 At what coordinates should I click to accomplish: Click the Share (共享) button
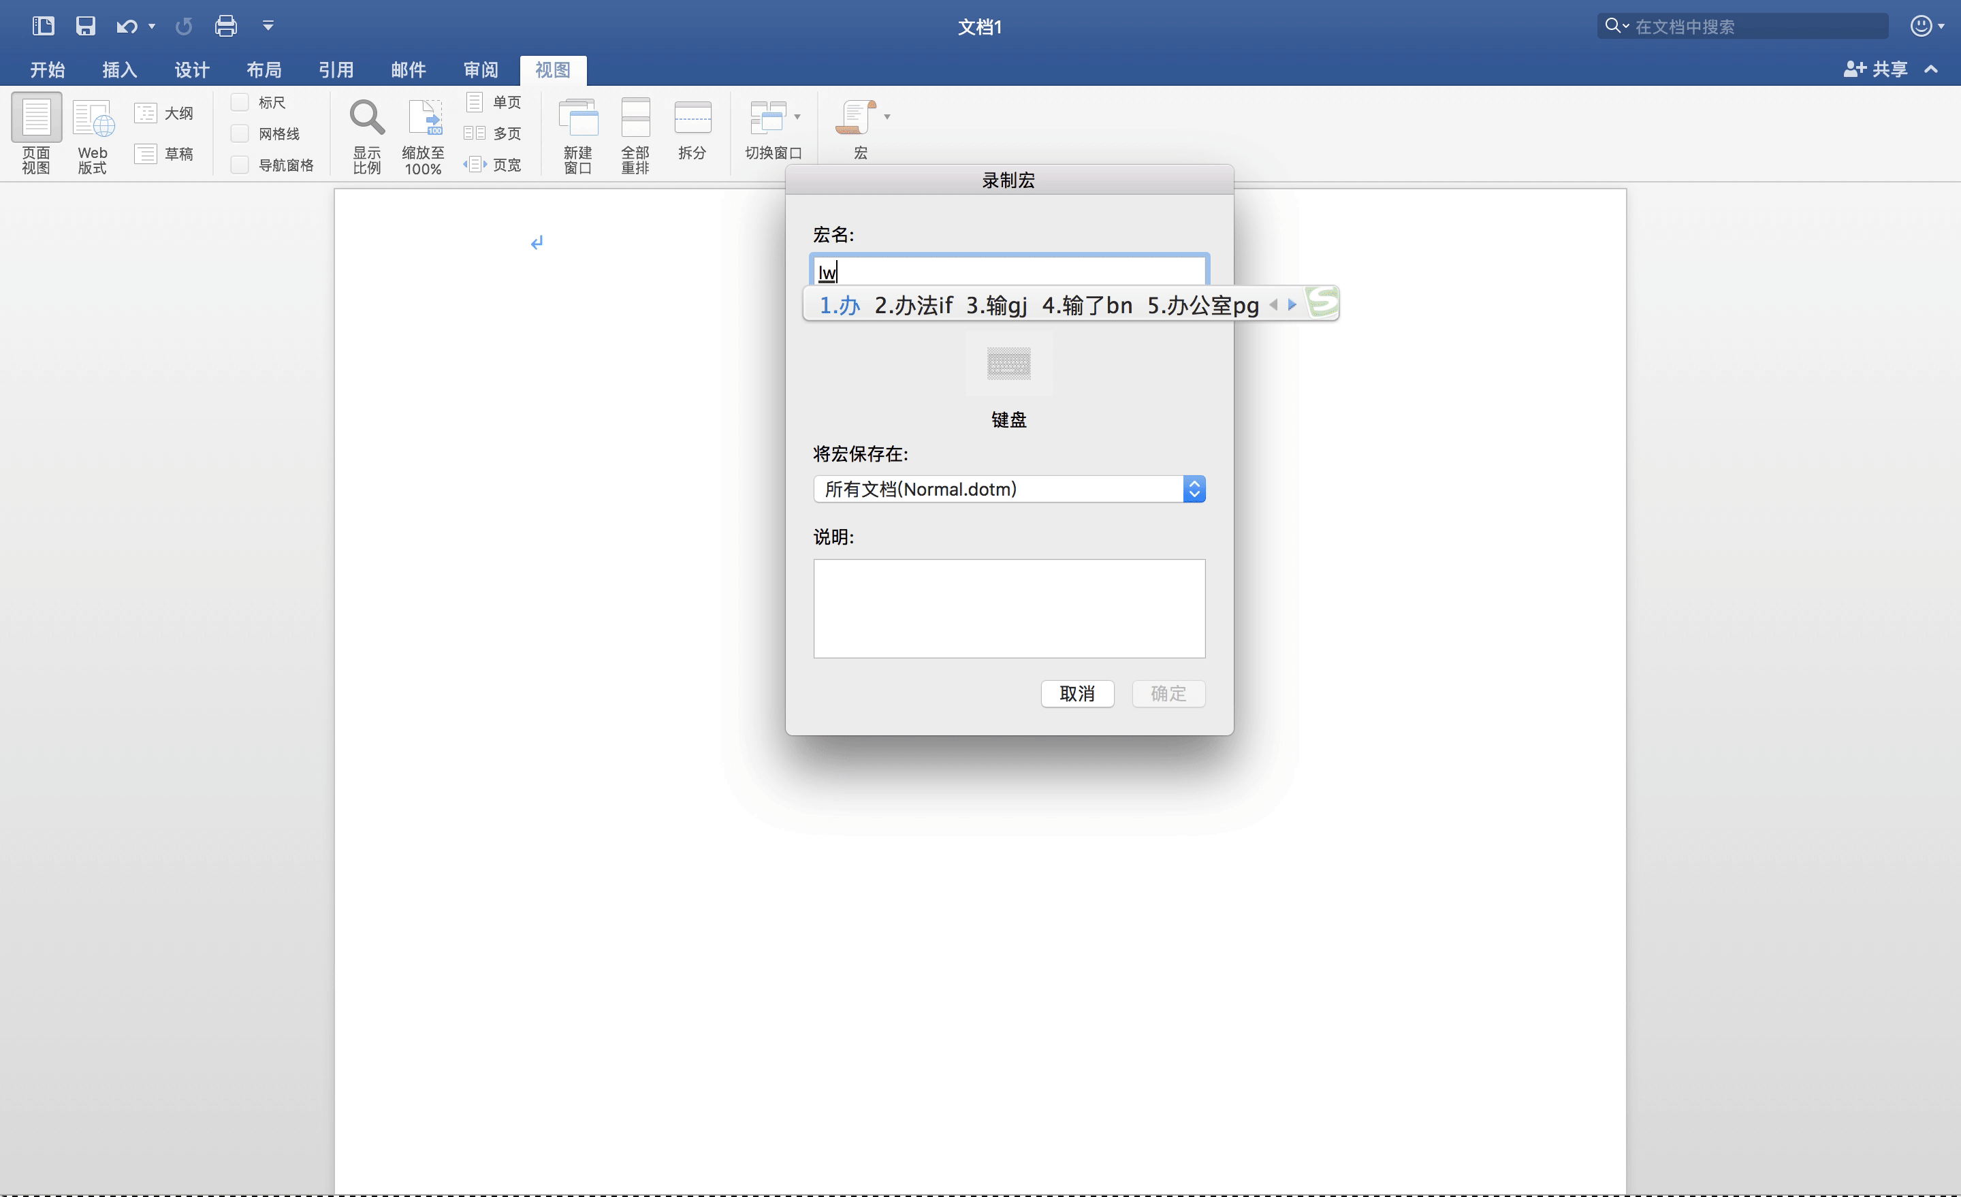[x=1876, y=70]
